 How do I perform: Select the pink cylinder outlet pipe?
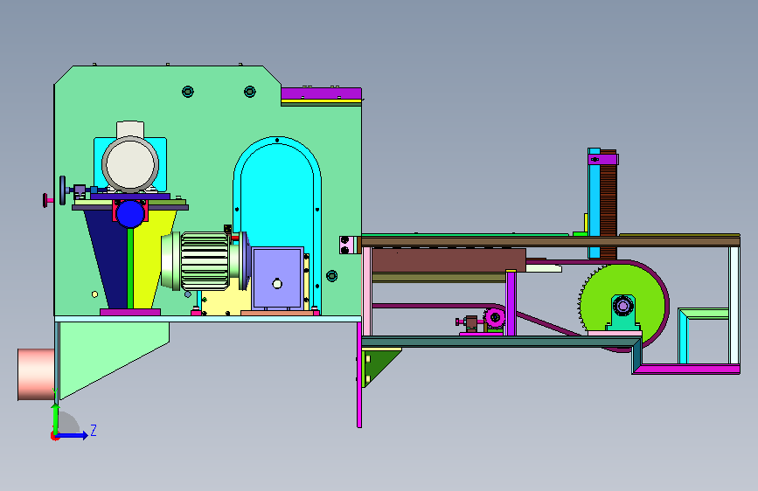tap(36, 375)
